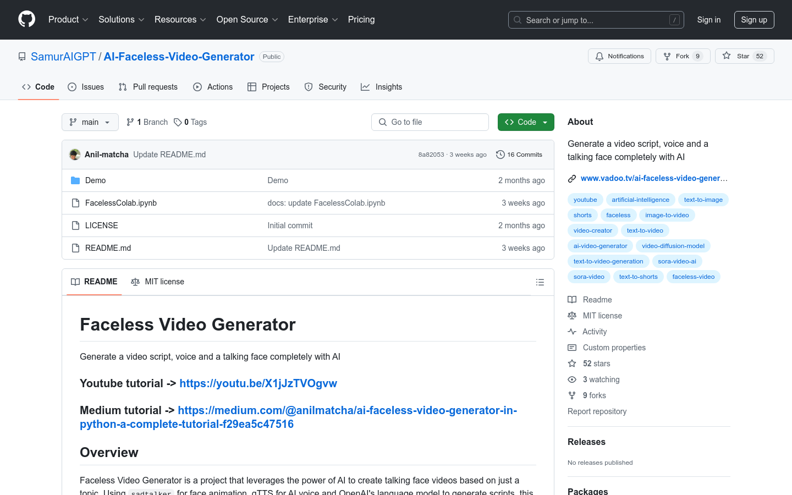Click the Go to file input field
Viewport: 792px width, 495px height.
point(430,122)
